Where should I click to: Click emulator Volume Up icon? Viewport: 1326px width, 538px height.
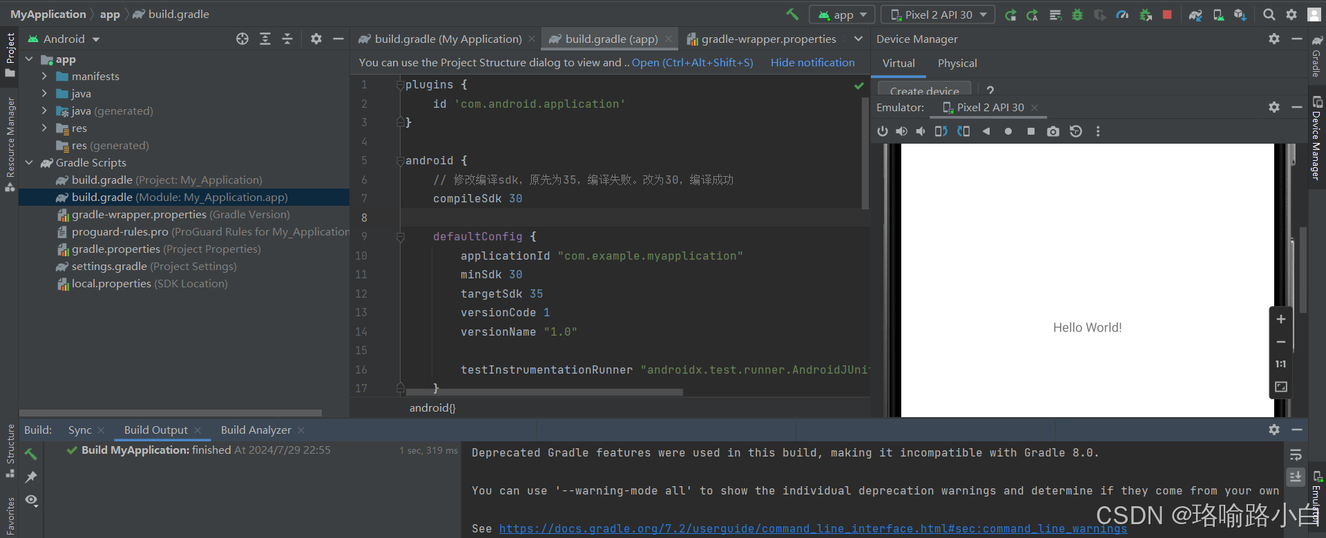coord(901,131)
